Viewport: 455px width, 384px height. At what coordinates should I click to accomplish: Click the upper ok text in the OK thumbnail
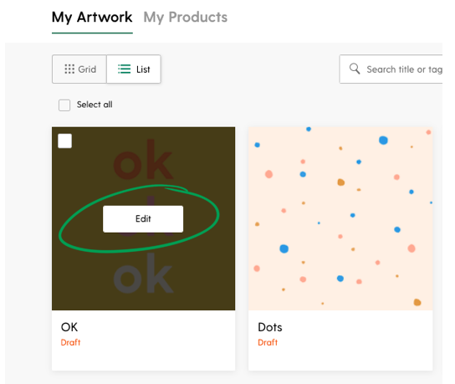[143, 160]
